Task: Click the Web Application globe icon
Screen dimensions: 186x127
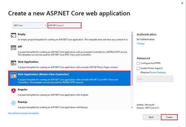Action: (13, 63)
